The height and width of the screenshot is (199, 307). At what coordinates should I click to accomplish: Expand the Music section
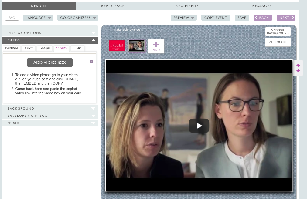[x=50, y=123]
